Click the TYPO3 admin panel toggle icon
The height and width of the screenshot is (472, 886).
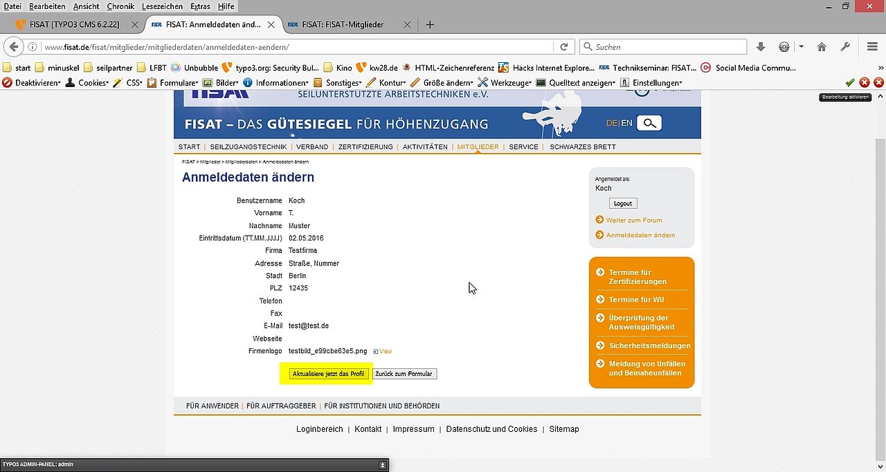point(383,465)
